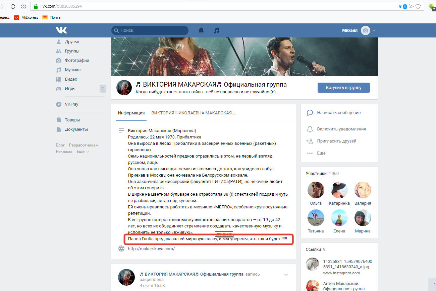Click the blue ad blocker badge icon
The image size is (436, 291).
click(405, 6)
